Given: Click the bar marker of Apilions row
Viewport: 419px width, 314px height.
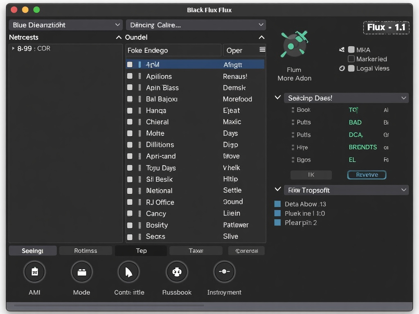Looking at the screenshot, I should [140, 76].
